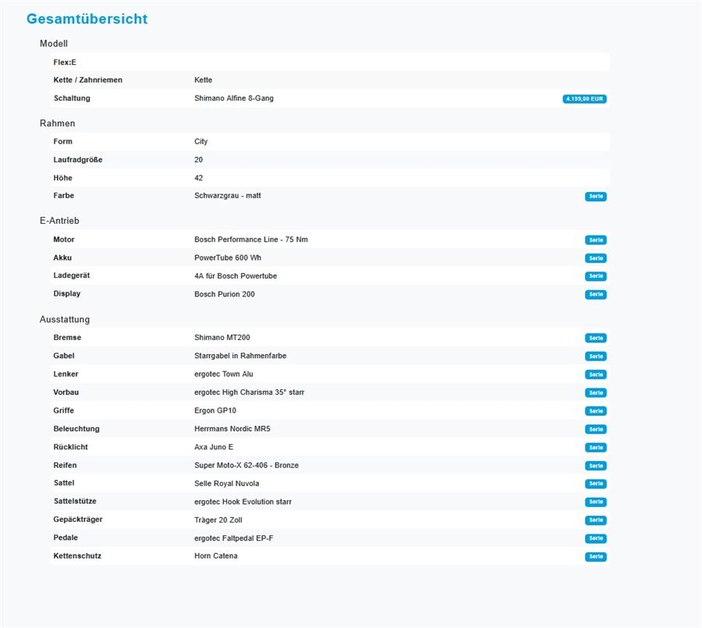
Task: Click the Flex:E model row
Action: [65, 62]
